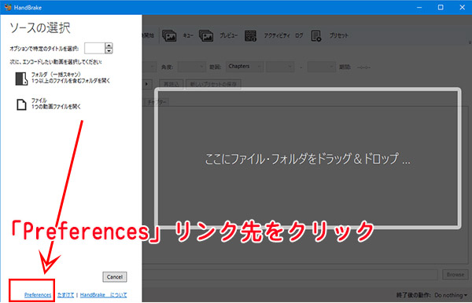Cancel the source selection panel
The width and height of the screenshot is (472, 303).
(115, 277)
